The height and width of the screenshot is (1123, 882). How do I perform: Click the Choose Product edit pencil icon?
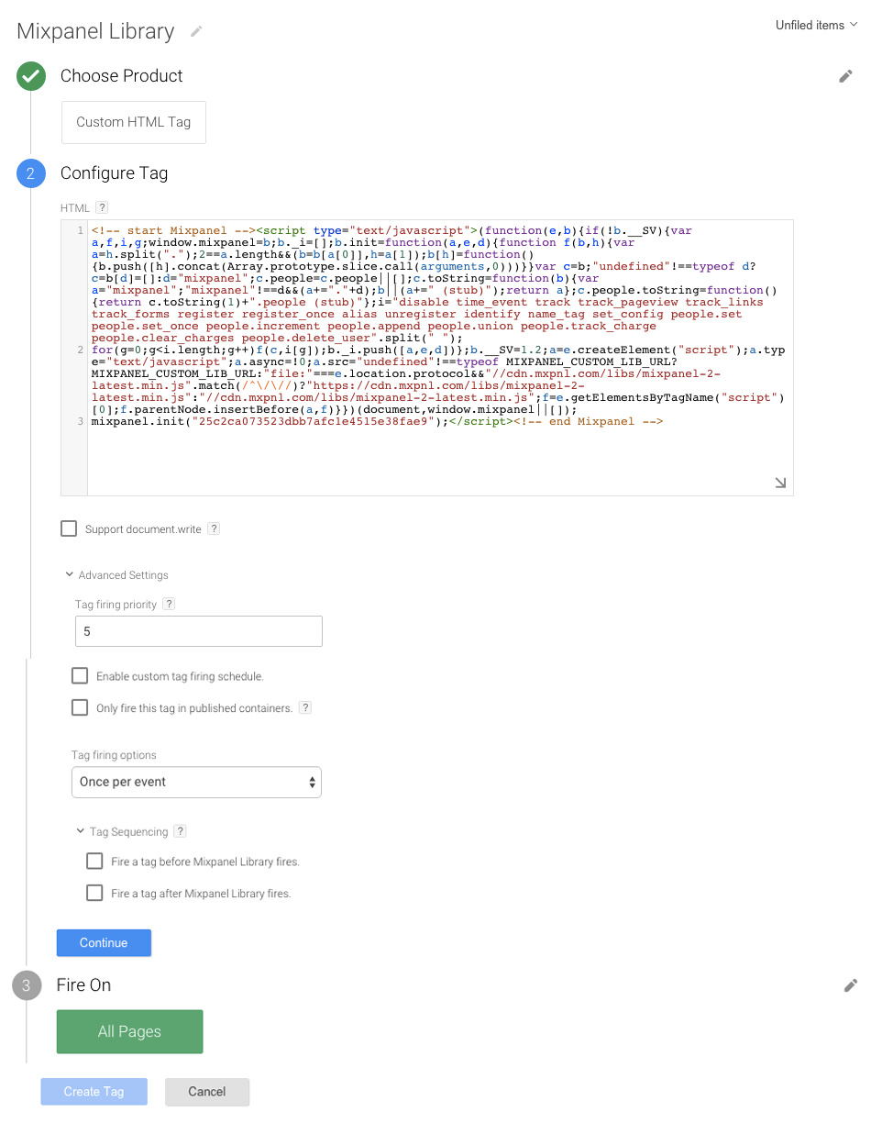pyautogui.click(x=846, y=76)
